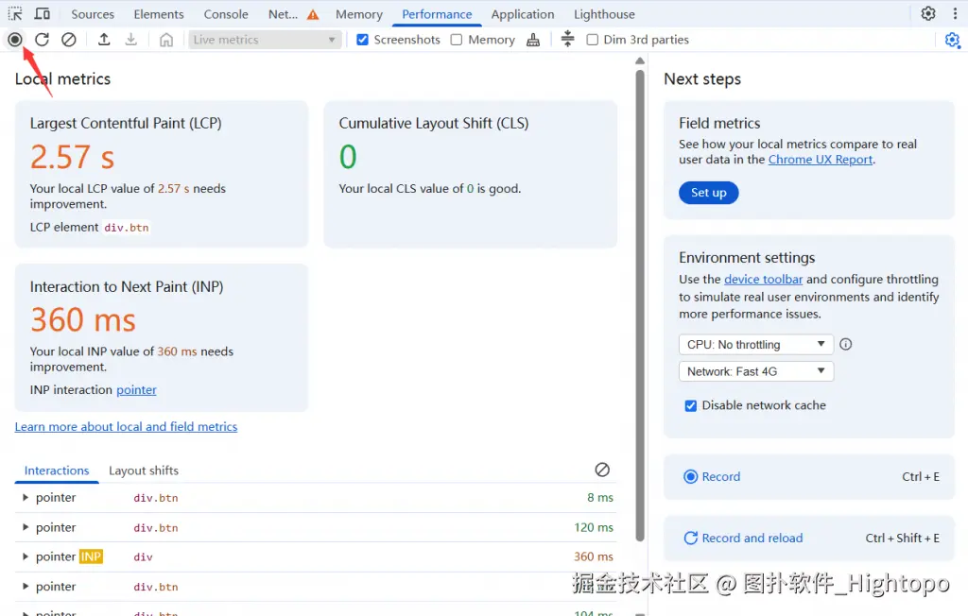
Task: Select the Interactions tab
Action: coord(57,471)
